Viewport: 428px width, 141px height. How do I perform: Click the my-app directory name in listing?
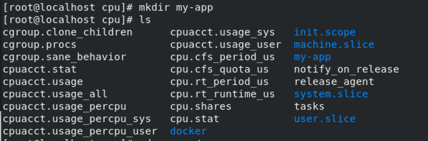(312, 57)
